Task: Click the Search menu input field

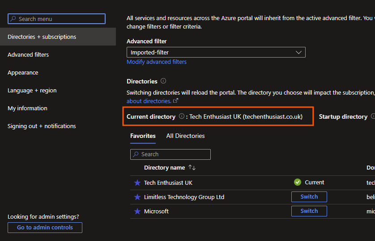Action: pos(56,19)
